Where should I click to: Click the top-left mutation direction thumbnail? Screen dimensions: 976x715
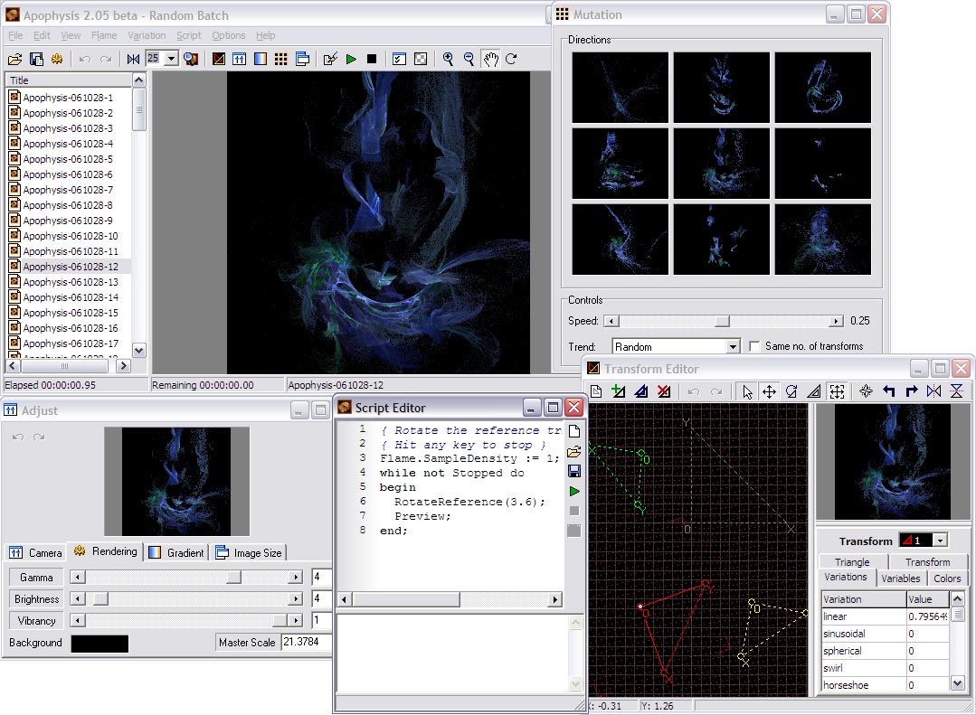(621, 87)
